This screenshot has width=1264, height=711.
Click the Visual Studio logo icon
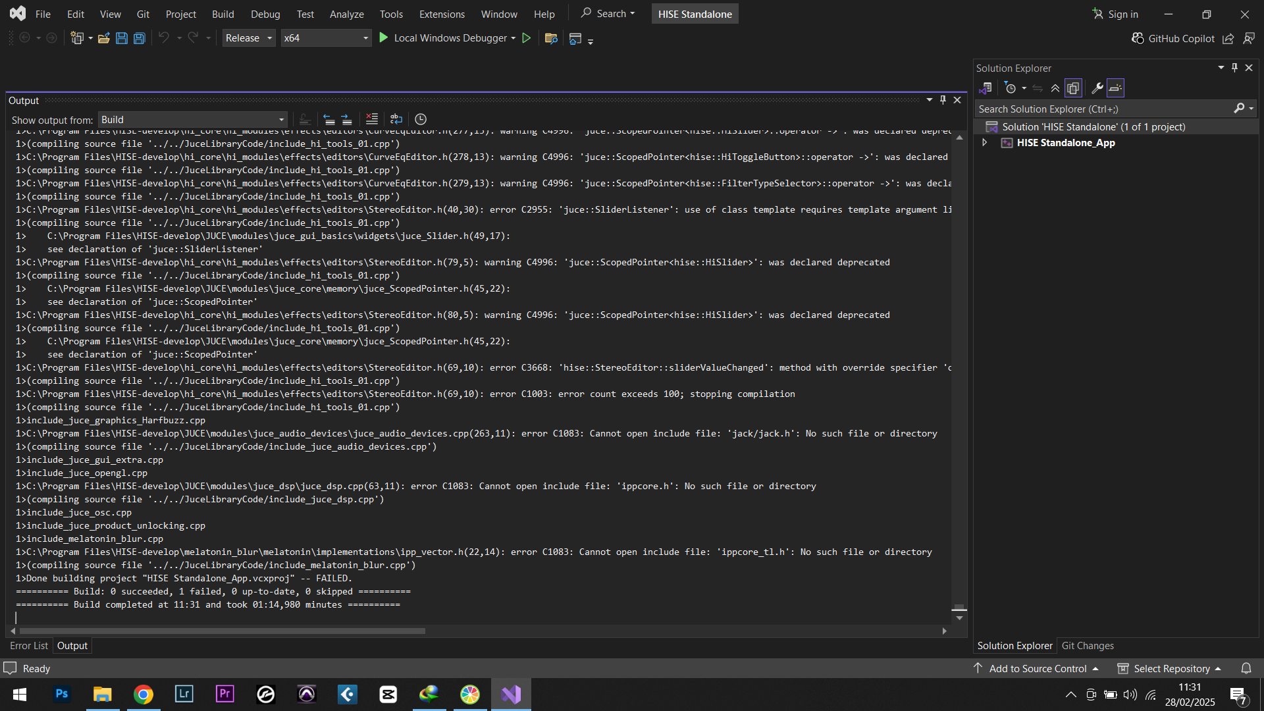pyautogui.click(x=18, y=13)
